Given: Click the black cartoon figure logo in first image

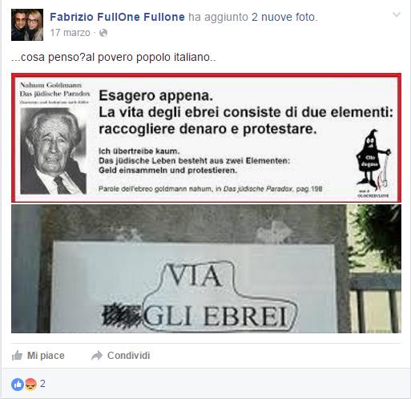Looking at the screenshot, I should pos(373,159).
